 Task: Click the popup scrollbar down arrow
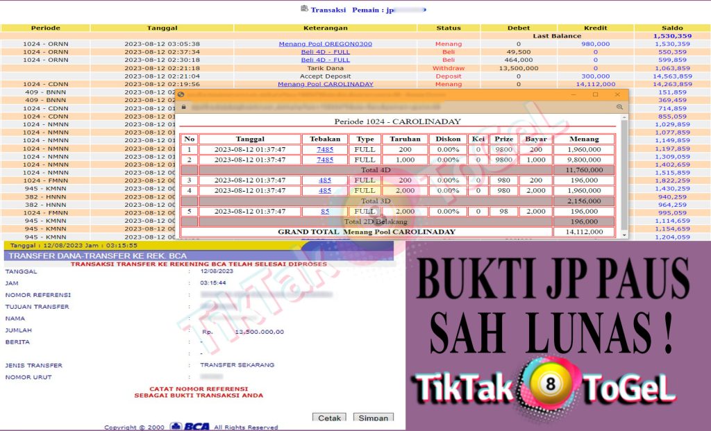click(624, 235)
